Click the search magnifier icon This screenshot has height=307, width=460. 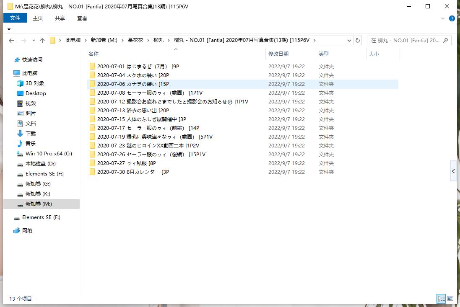tap(446, 41)
